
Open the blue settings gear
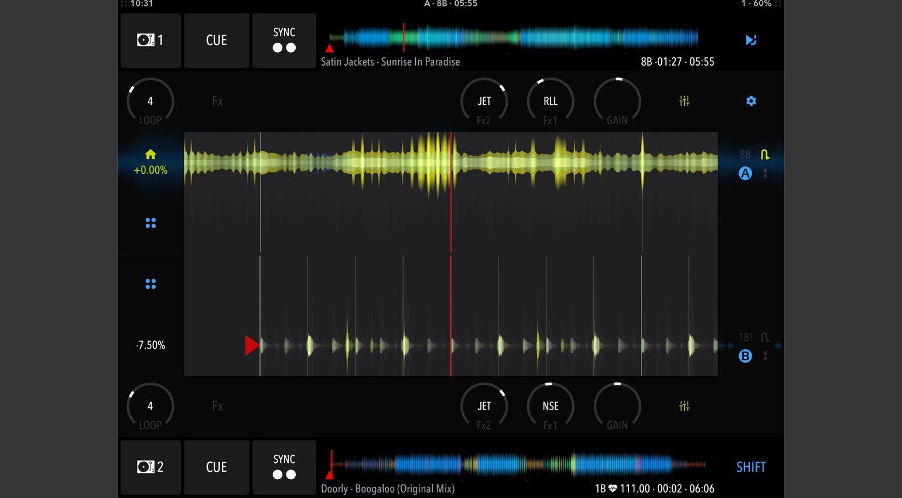click(751, 101)
